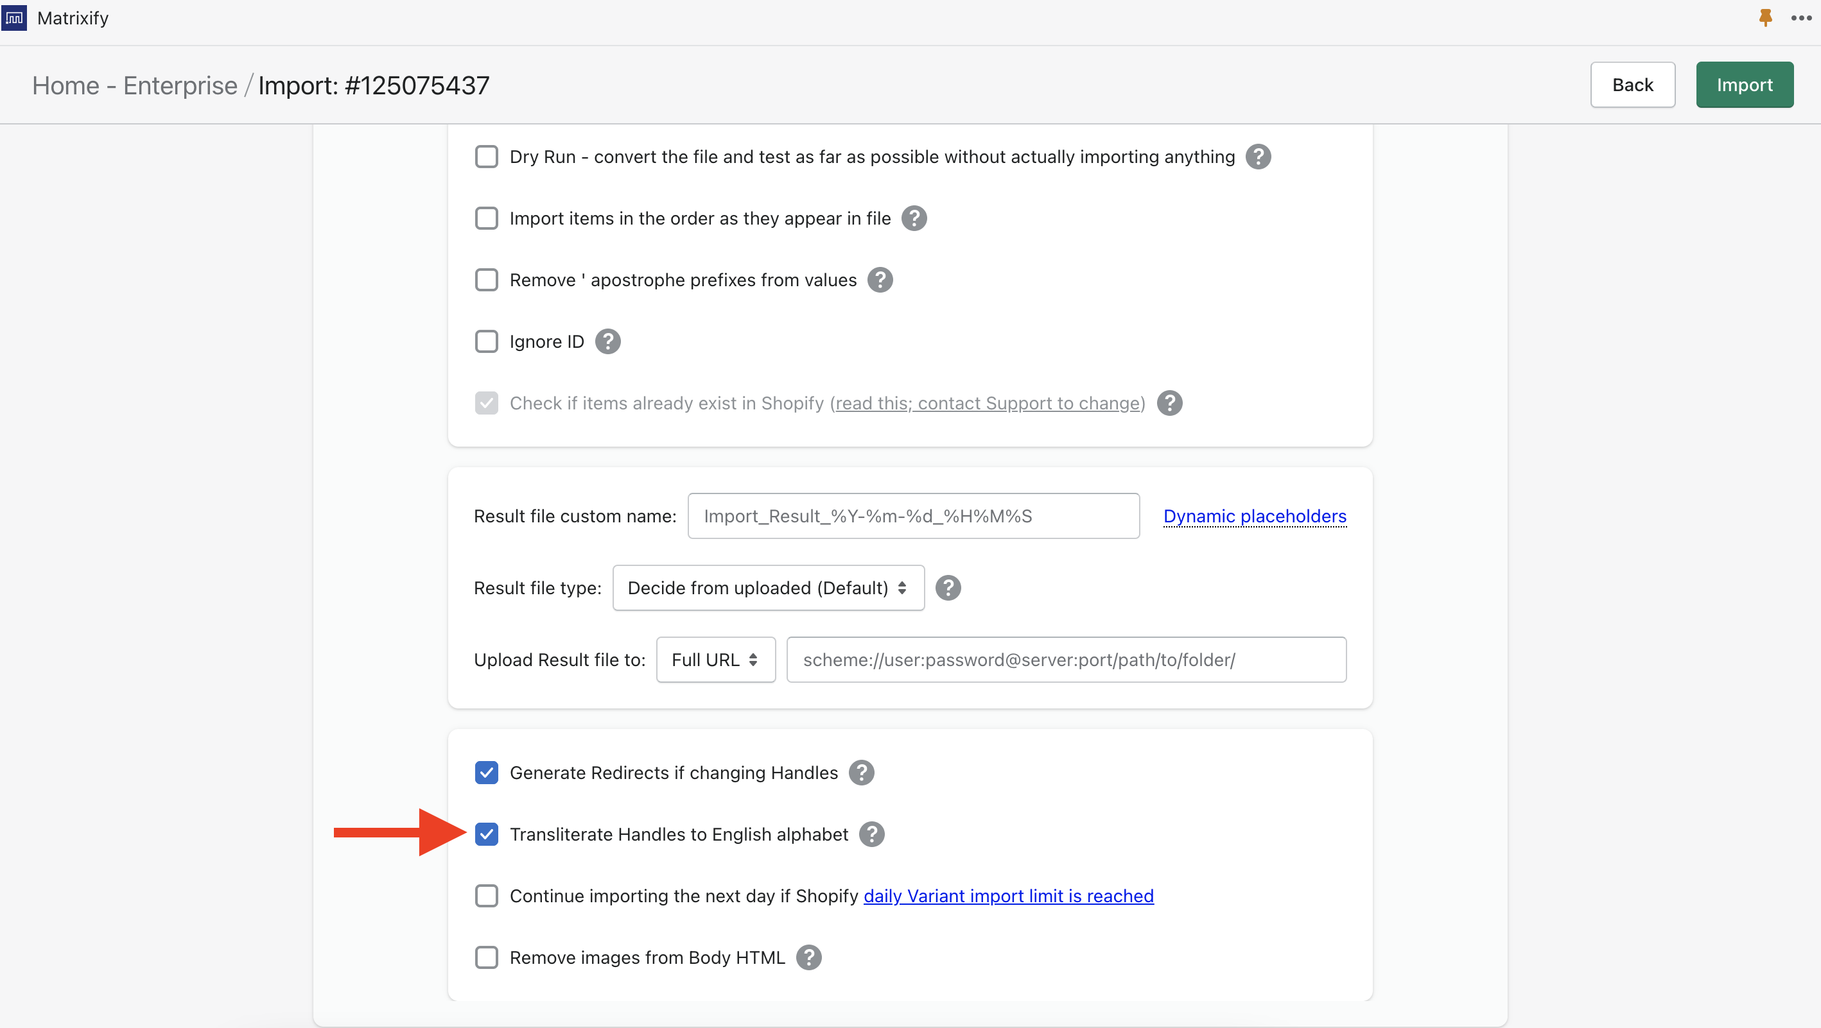This screenshot has width=1821, height=1028.
Task: Click the Matrixify app logo icon
Action: point(14,18)
